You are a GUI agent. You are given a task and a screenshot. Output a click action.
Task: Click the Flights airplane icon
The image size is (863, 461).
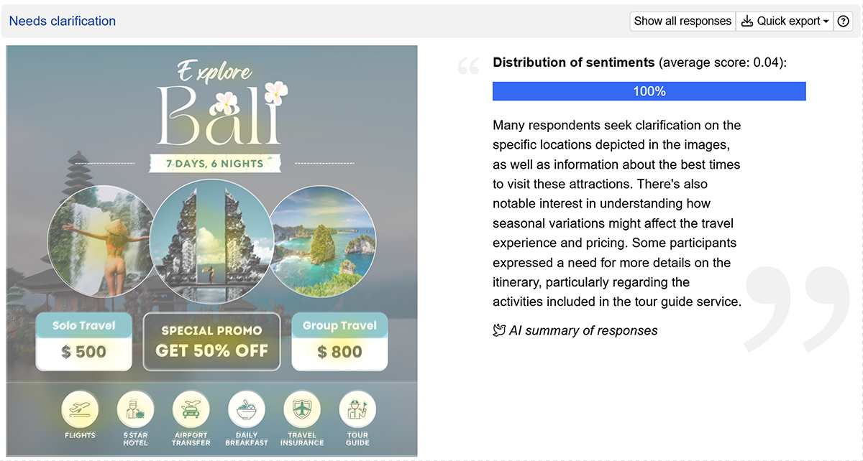point(80,409)
